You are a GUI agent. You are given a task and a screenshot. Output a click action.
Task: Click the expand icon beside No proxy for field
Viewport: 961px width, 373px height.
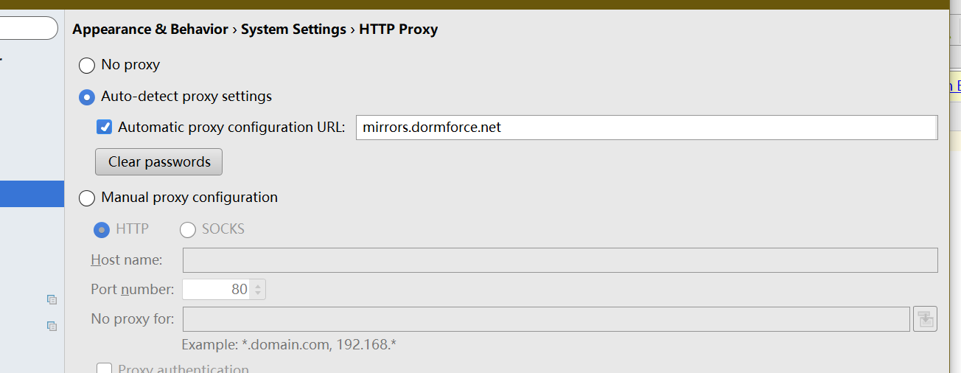click(925, 319)
